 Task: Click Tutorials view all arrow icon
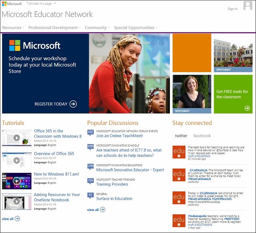17,219
